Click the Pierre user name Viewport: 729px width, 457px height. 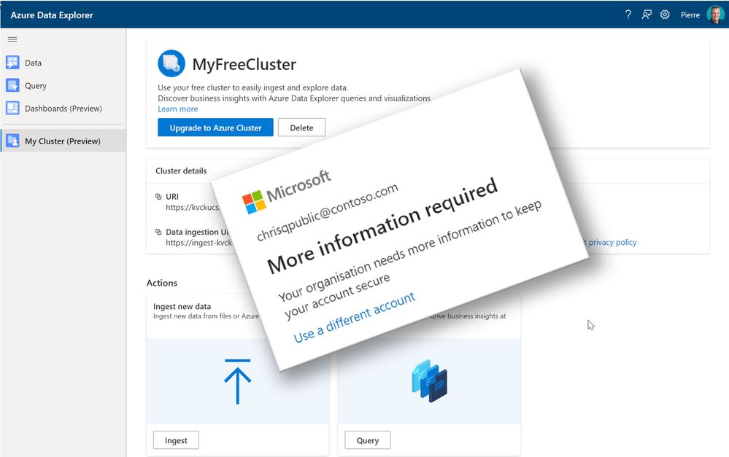(690, 15)
